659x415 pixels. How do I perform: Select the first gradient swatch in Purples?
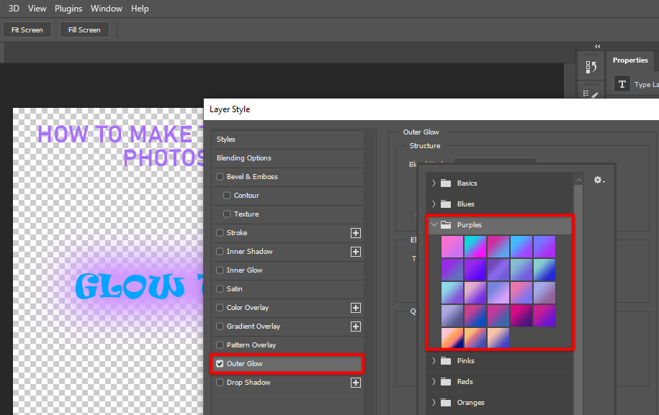point(452,247)
